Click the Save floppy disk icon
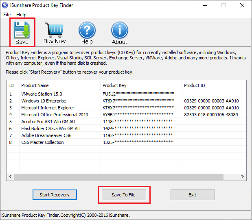Screen dimensions: 252x220 (x=22, y=30)
